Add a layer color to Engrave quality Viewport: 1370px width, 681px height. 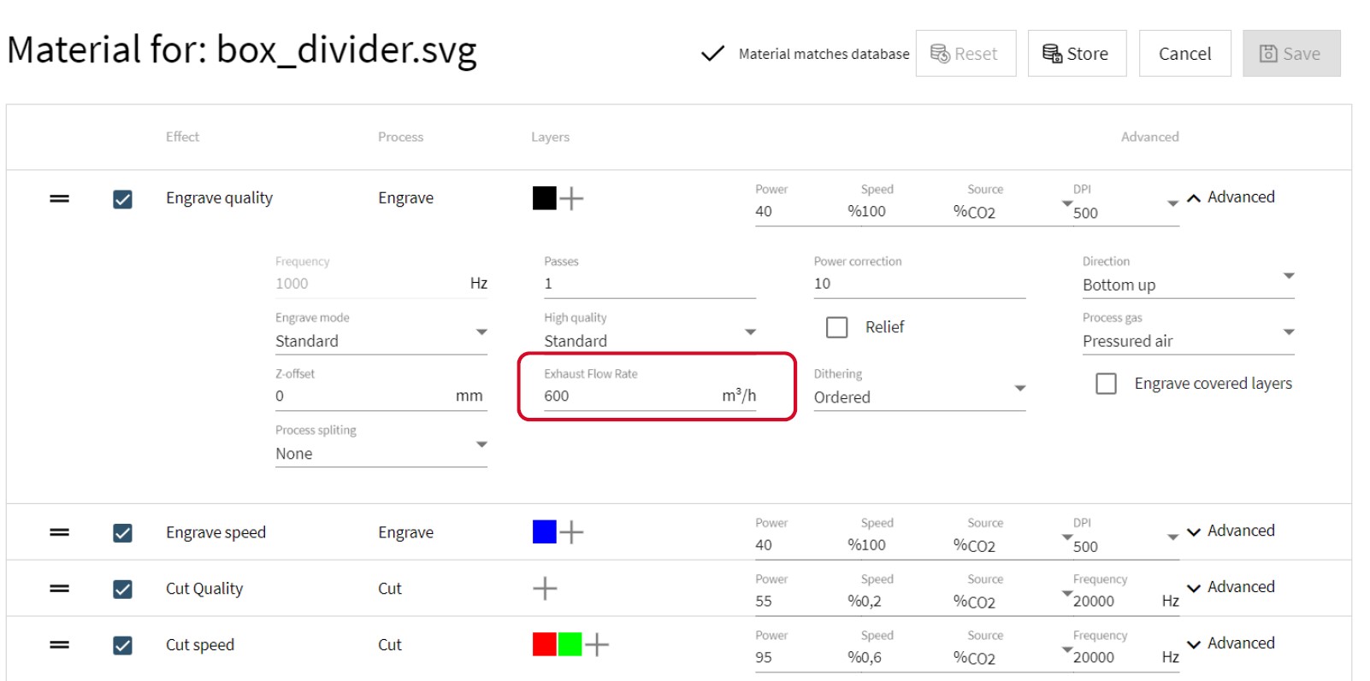[571, 198]
